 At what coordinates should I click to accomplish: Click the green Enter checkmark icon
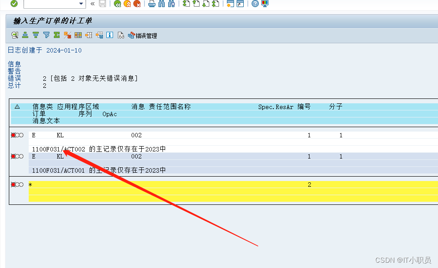[14, 4]
